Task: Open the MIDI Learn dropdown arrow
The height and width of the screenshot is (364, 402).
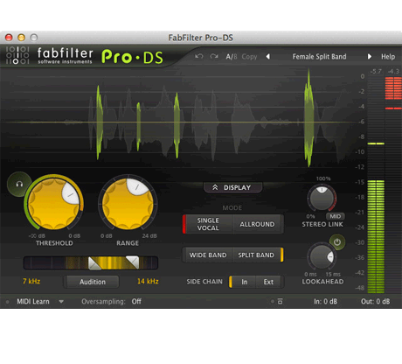Action: point(61,302)
